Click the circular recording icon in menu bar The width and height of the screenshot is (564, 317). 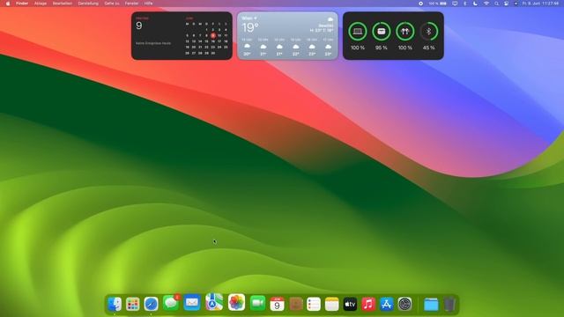pos(420,4)
